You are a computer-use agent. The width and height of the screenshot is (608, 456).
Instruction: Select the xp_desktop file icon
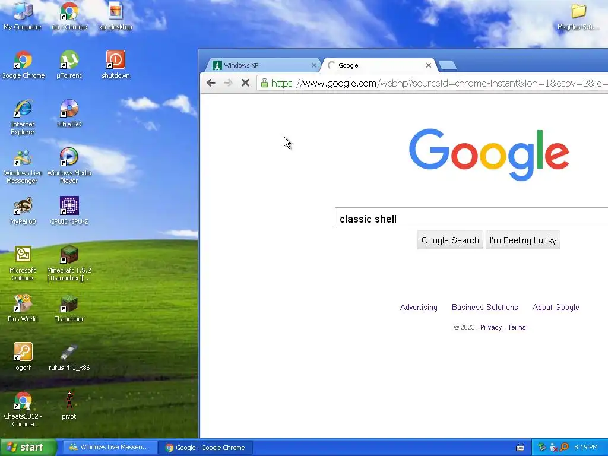pyautogui.click(x=115, y=15)
